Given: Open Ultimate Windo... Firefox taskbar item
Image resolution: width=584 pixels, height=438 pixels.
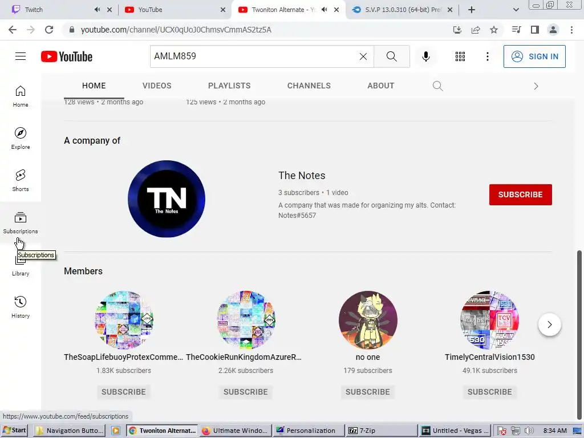Looking at the screenshot, I should [x=235, y=431].
